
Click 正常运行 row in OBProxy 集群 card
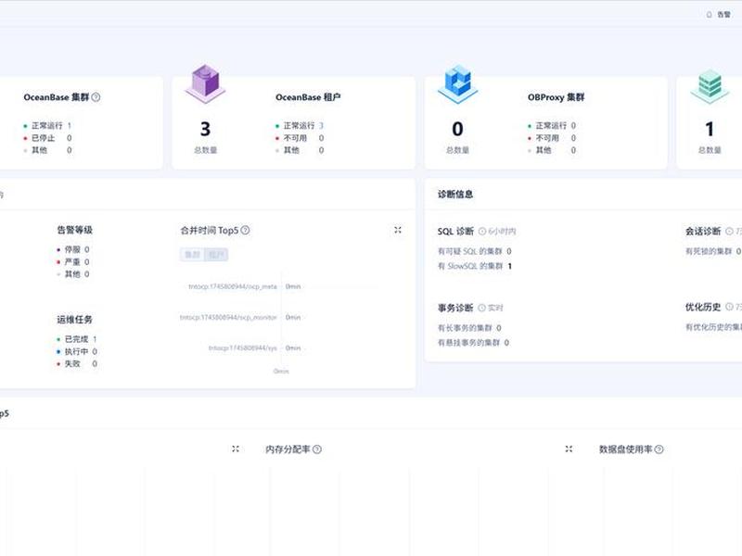click(552, 125)
